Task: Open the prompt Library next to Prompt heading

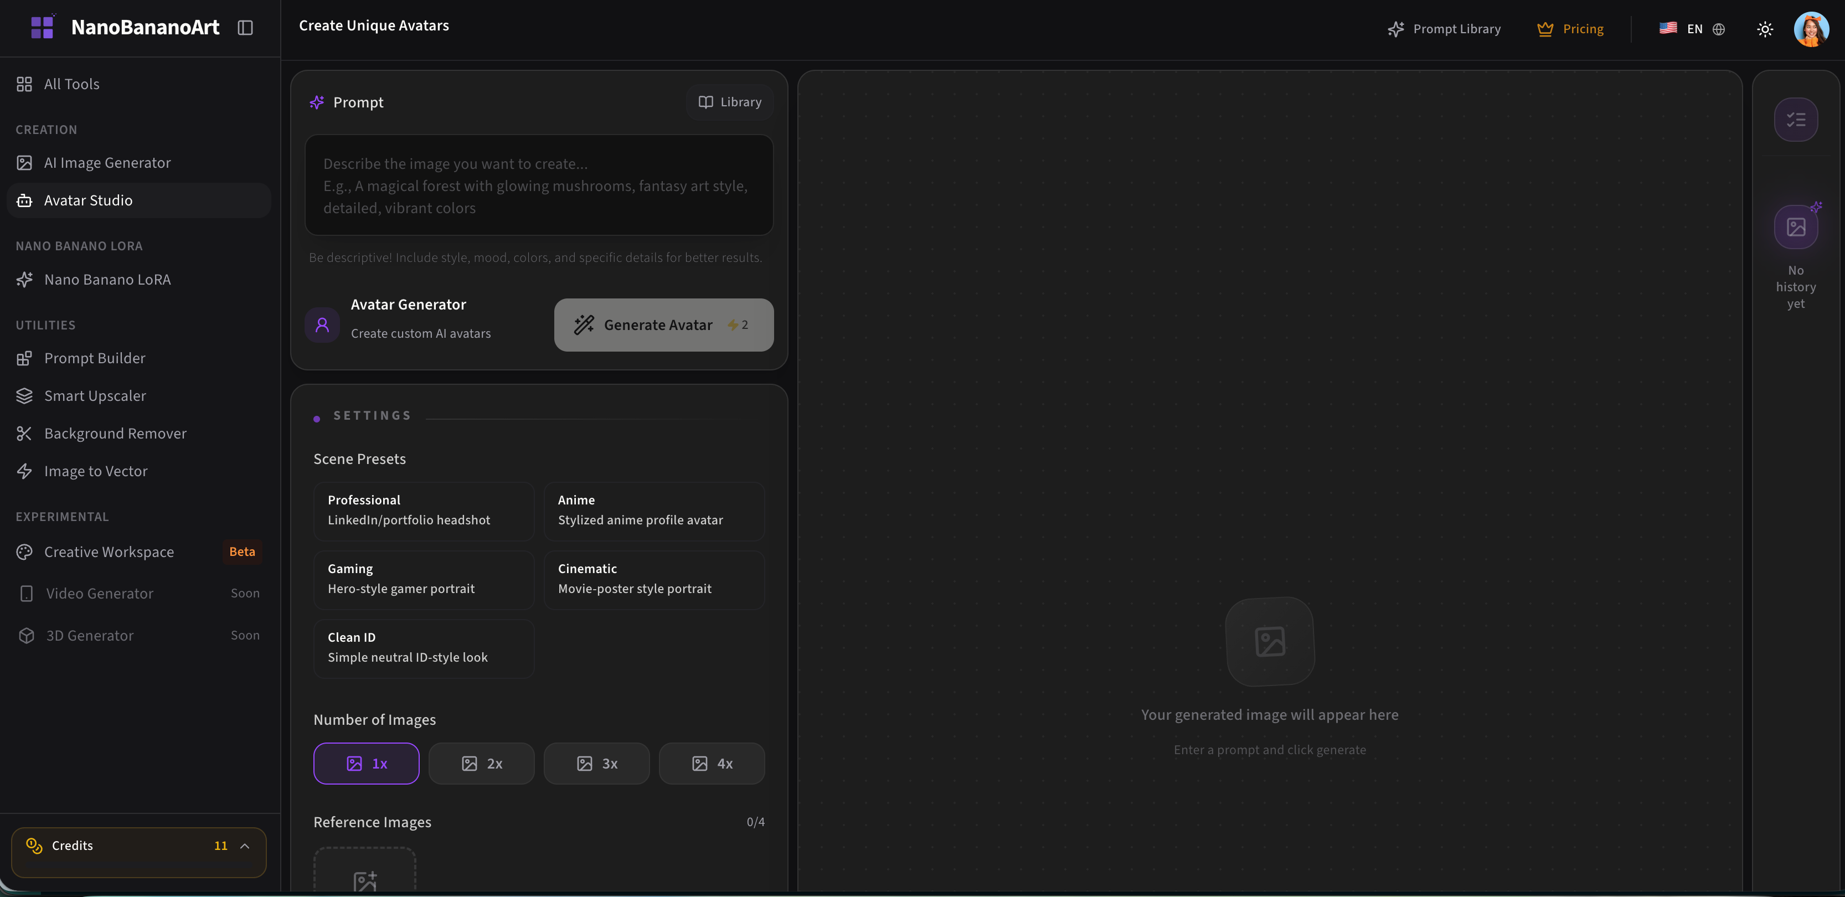Action: coord(730,102)
